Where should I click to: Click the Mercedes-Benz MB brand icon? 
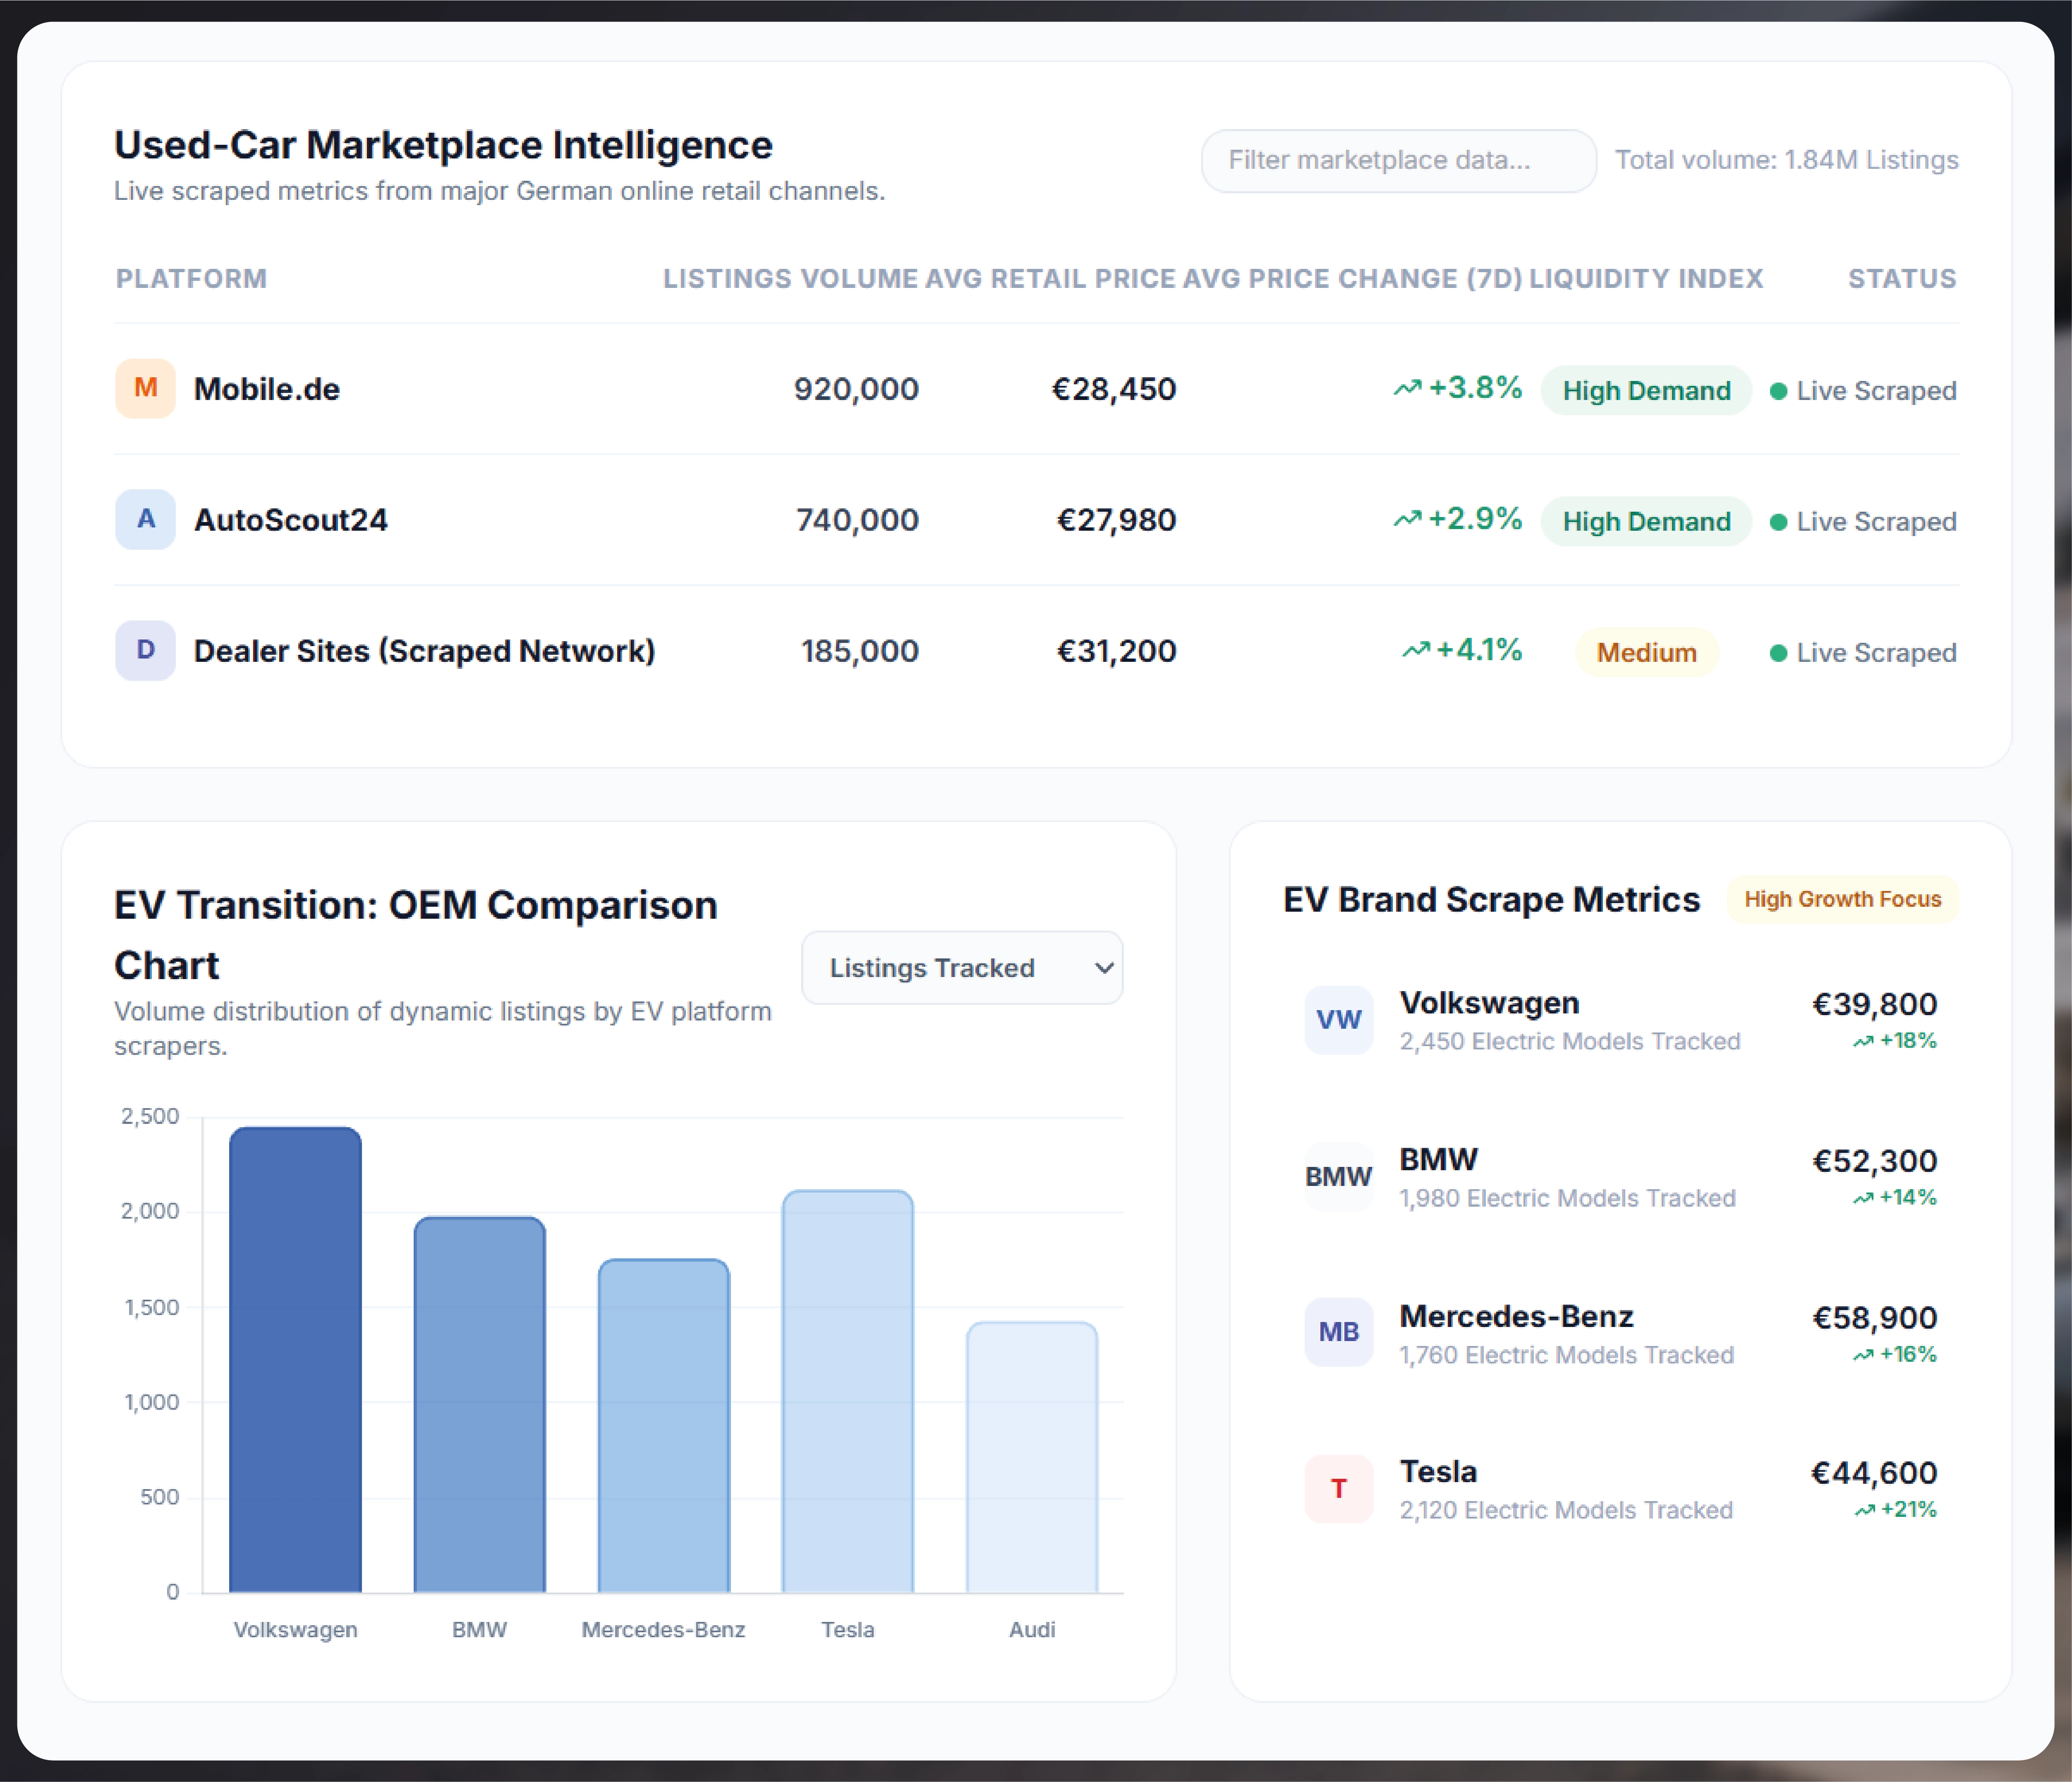coord(1338,1332)
